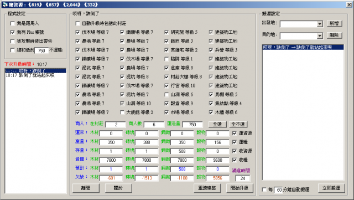This screenshot has height=200, width=354.
Task: Uncheck 研究院 等級 5 building
Action: (x=166, y=32)
